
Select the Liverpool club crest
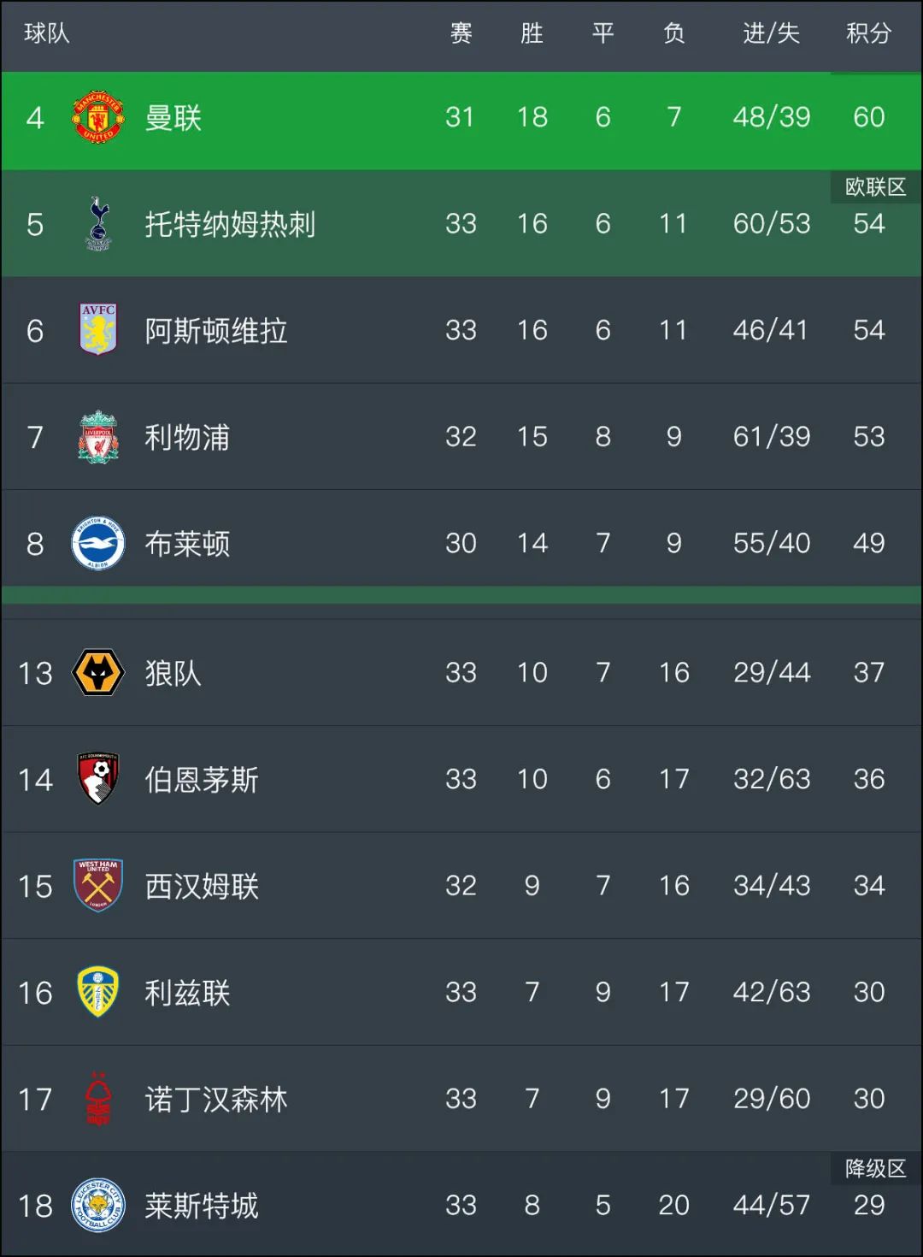click(98, 436)
